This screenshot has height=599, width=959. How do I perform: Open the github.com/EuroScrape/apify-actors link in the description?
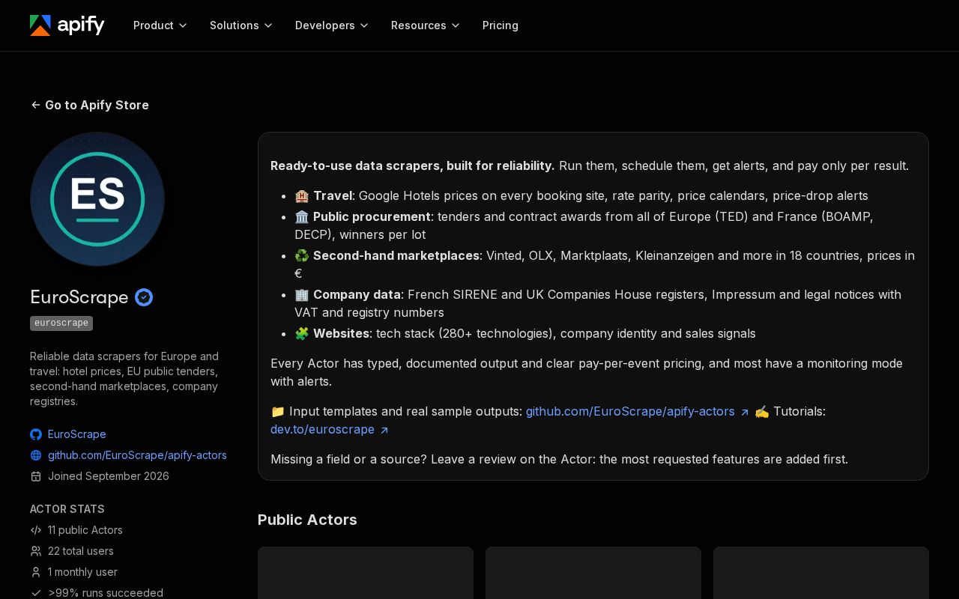click(638, 411)
